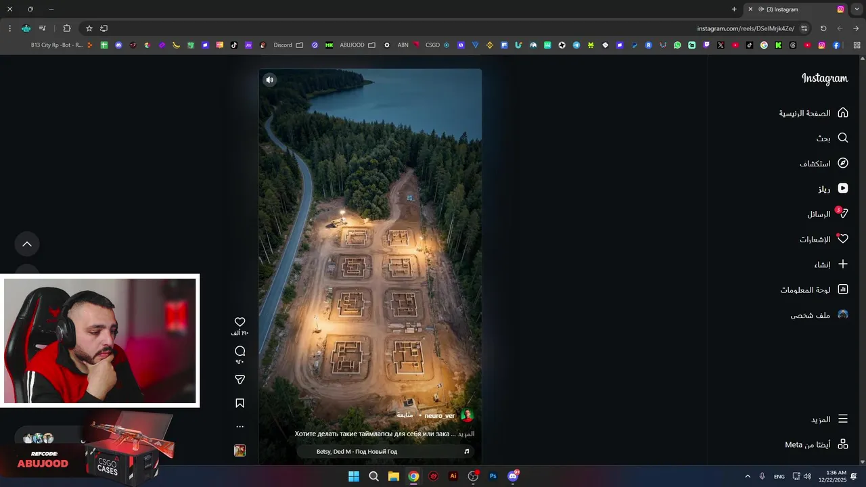Open the X (Twitter) bookmark icon
This screenshot has width=866, height=487.
721,45
